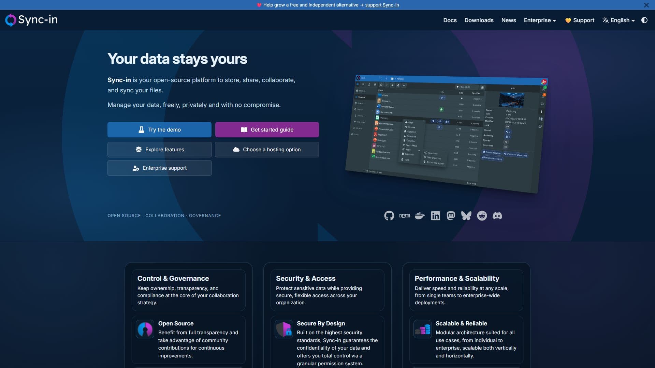Click the Explore features button

coord(159,150)
